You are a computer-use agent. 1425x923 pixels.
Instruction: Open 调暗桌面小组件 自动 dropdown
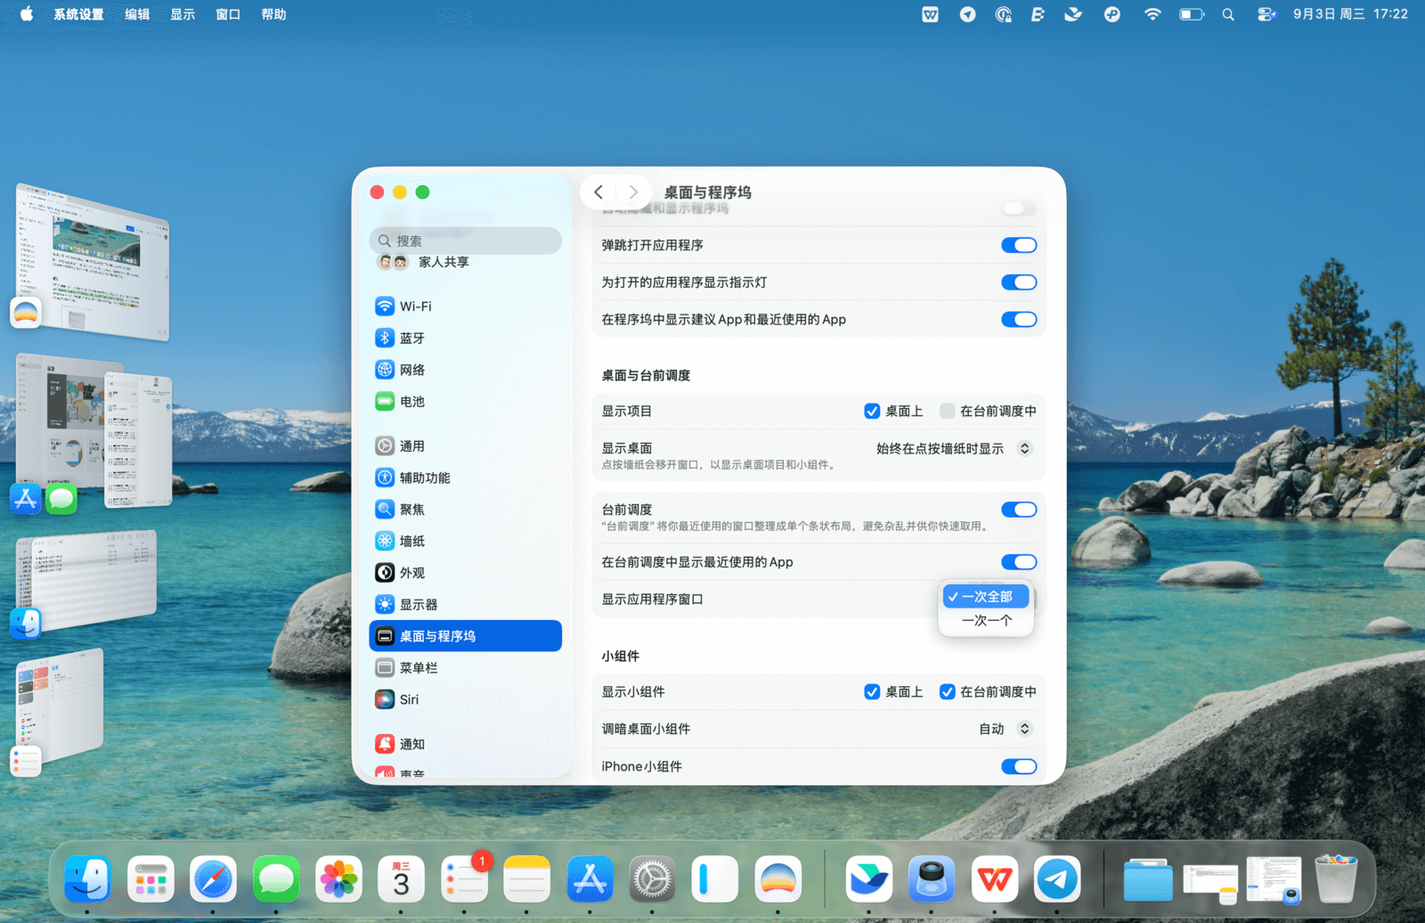1006,730
